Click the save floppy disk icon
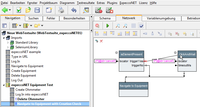 pos(37,10)
